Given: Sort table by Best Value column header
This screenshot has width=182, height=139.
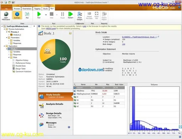Looking at the screenshot, I should (x=119, y=84).
